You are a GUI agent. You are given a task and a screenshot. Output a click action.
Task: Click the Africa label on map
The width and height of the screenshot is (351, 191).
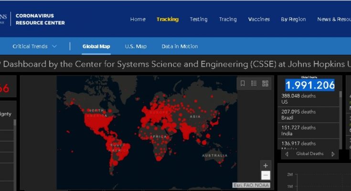pos(158,137)
